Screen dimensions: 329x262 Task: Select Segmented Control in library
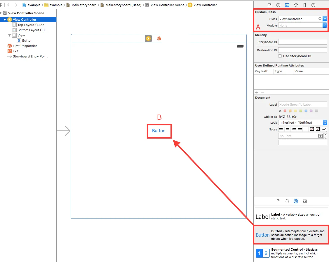[x=291, y=253]
